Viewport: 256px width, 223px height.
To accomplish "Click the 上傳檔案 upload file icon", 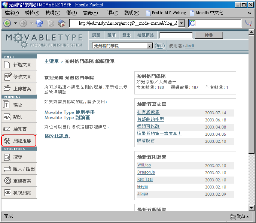I will coord(7,88).
